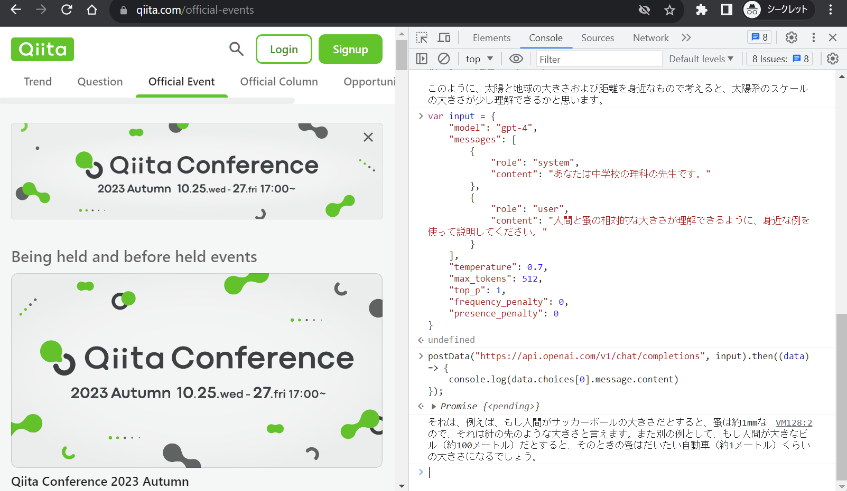Screen dimensions: 847x491
Task: Click the console prompt input line
Action: pos(623,473)
